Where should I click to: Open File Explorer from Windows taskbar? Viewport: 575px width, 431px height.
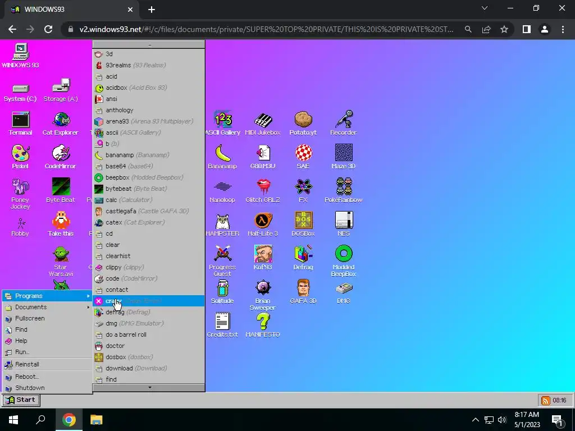click(97, 420)
